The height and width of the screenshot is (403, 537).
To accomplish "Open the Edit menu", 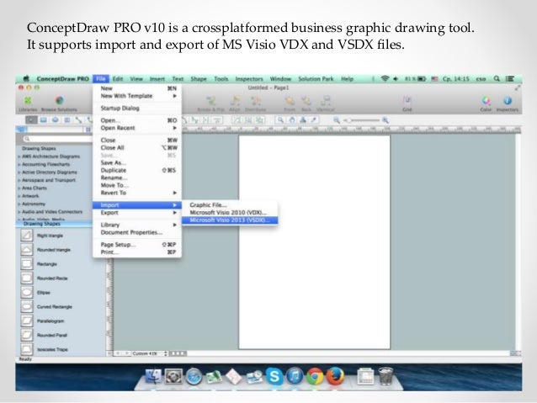I will click(x=118, y=79).
